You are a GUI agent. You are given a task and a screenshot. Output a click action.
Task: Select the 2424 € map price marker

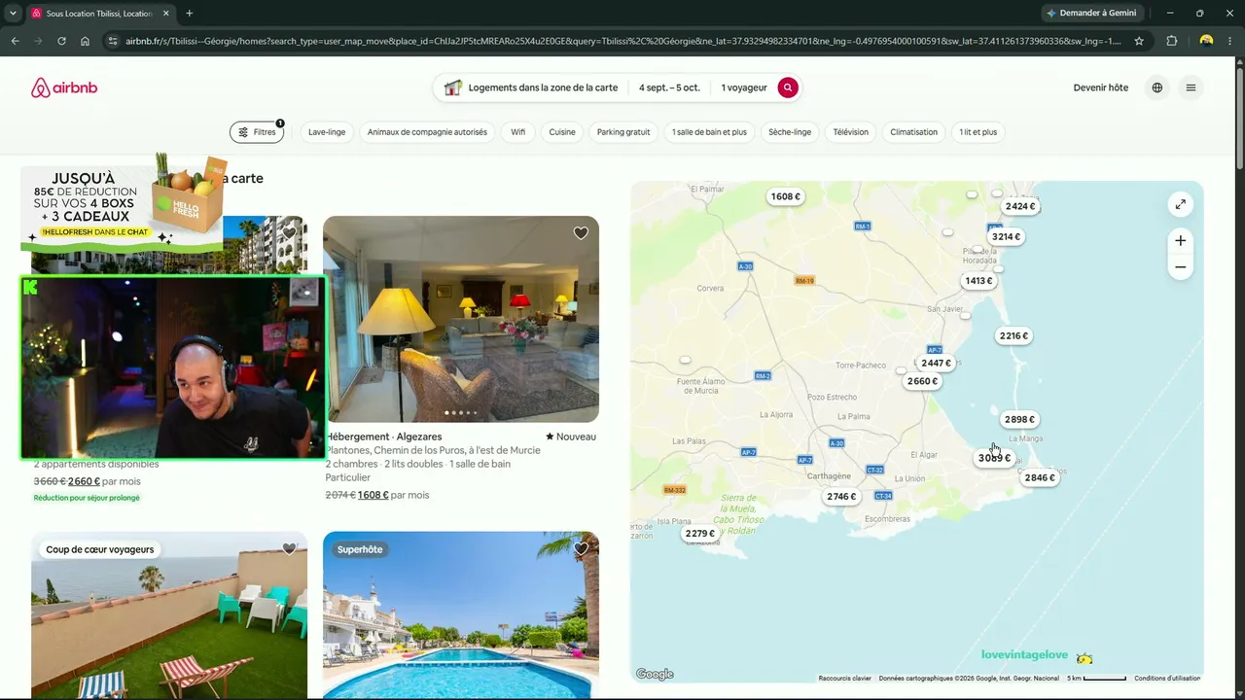point(1020,206)
